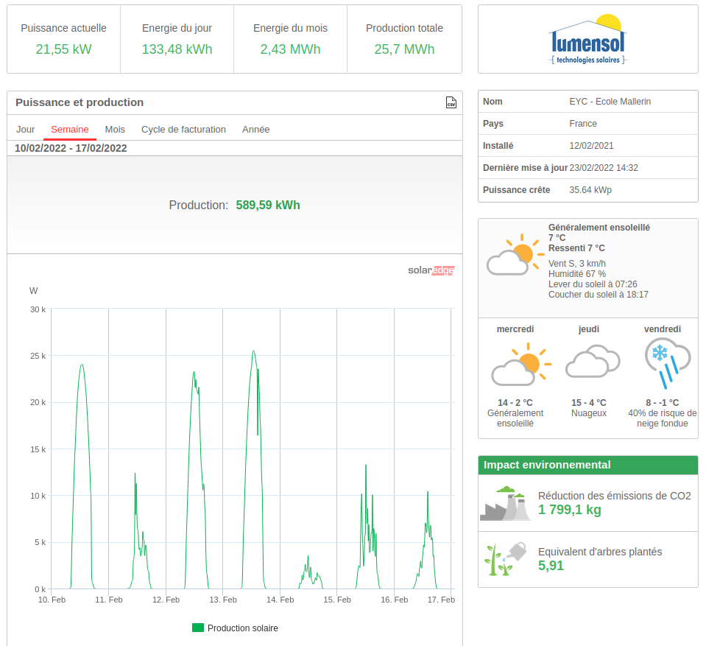Open the Mois tab
This screenshot has height=646, width=706.
coord(115,130)
